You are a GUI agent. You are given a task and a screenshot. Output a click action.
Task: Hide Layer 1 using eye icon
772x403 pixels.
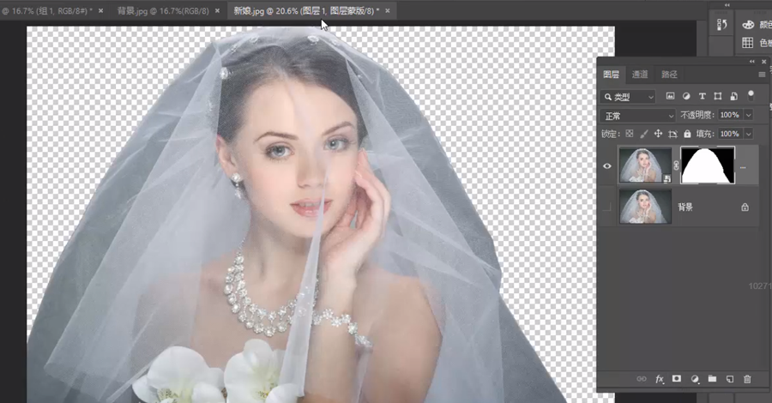pos(607,165)
